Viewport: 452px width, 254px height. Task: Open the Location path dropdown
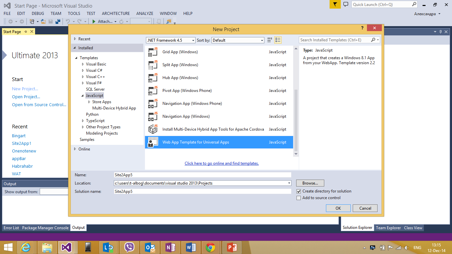coord(289,183)
